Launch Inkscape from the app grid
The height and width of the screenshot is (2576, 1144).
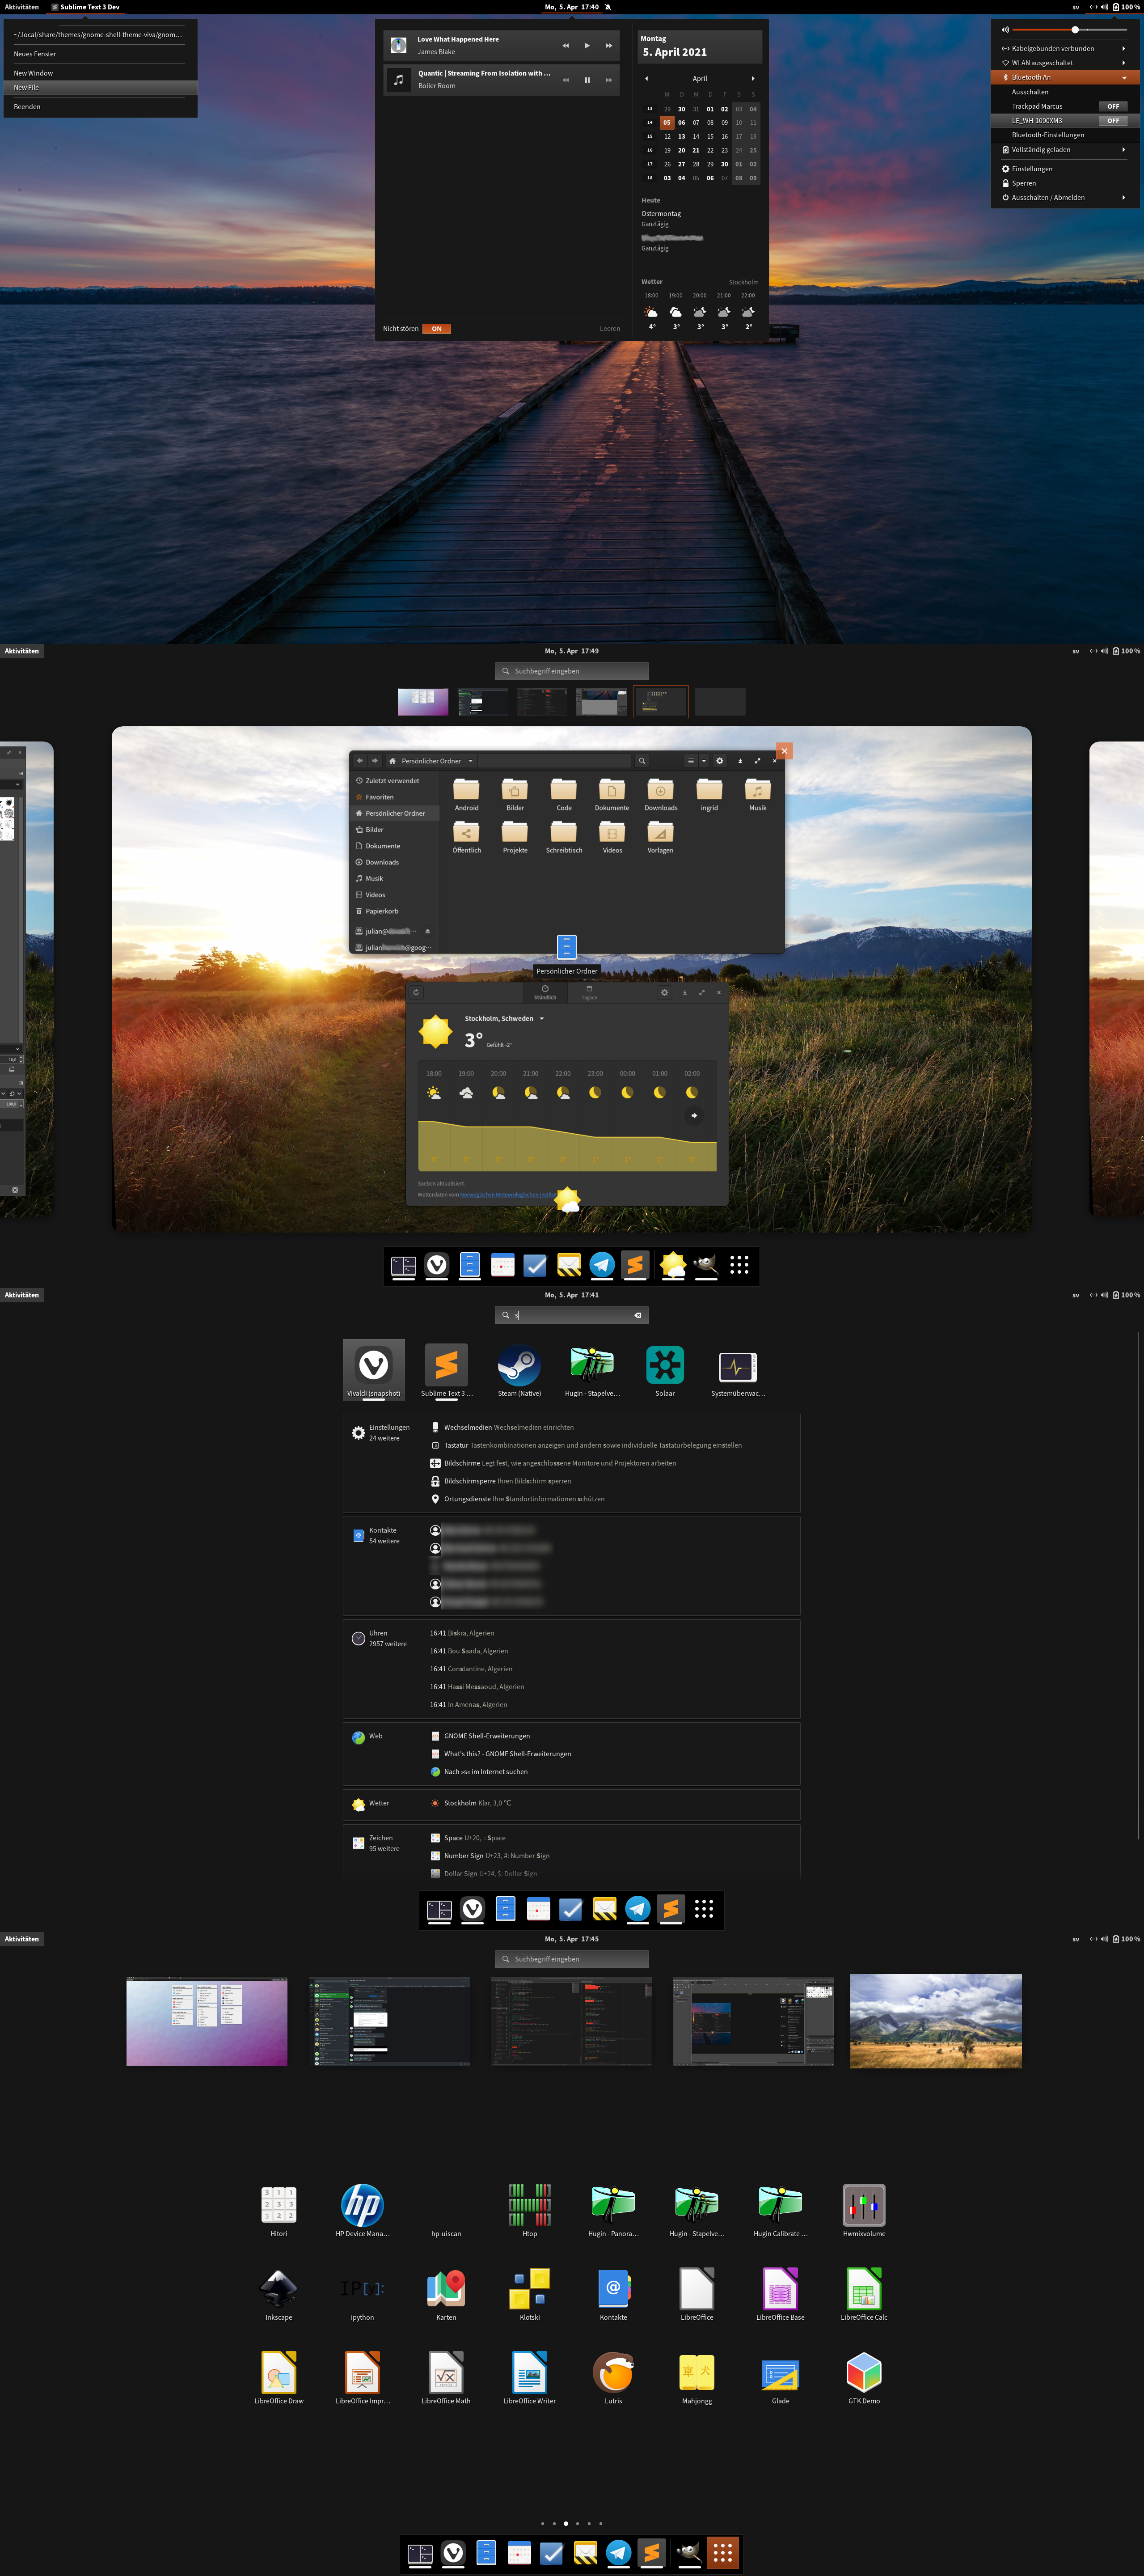[x=279, y=2288]
